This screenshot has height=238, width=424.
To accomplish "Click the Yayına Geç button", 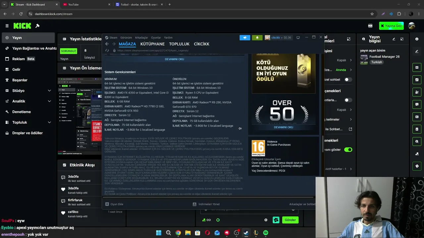I will (x=391, y=26).
